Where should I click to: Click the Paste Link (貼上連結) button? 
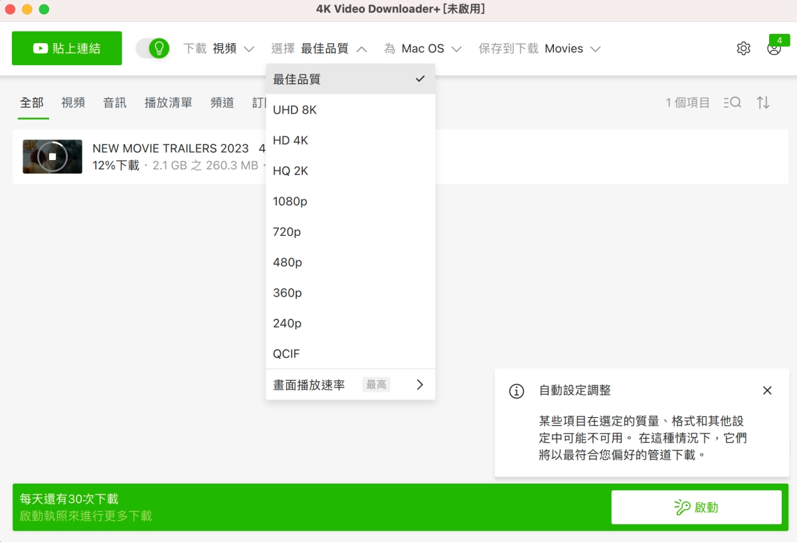pos(67,48)
